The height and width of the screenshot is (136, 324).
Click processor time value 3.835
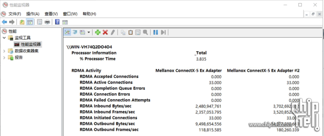201,59
